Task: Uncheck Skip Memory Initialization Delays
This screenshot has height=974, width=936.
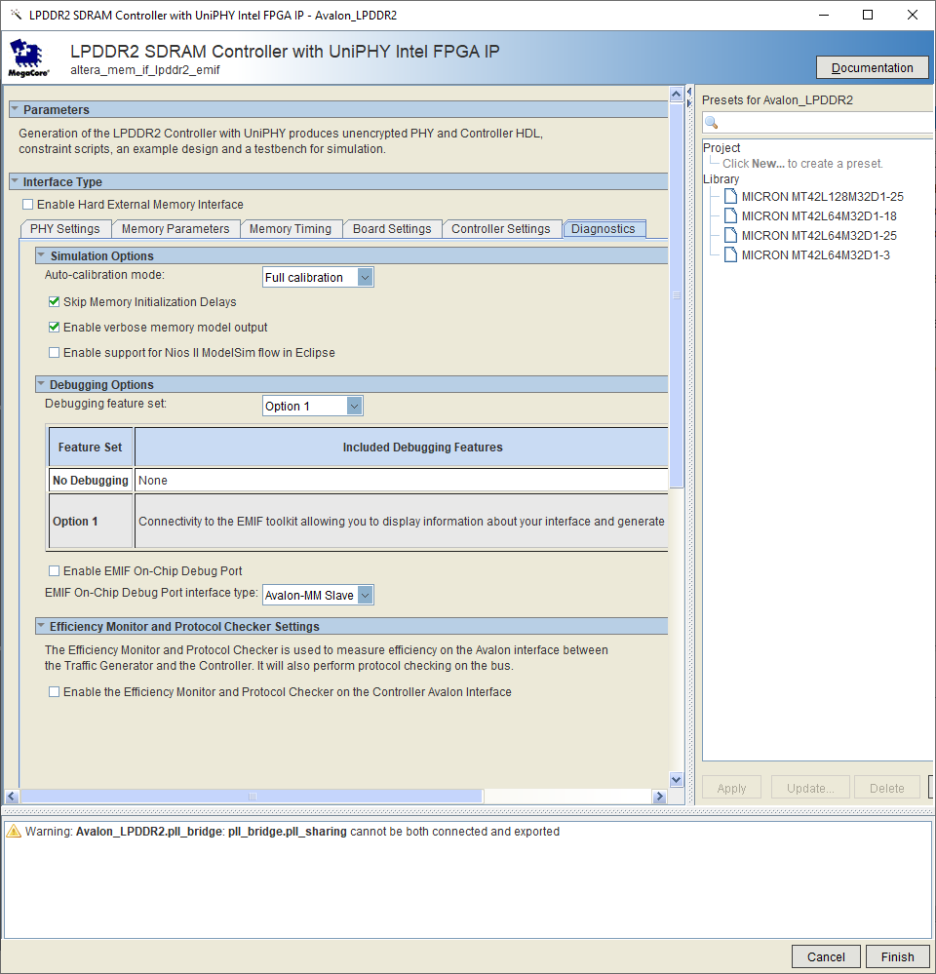Action: point(54,302)
